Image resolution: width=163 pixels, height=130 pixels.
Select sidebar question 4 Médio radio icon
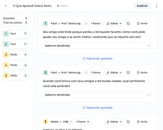pyautogui.click(x=25, y=65)
